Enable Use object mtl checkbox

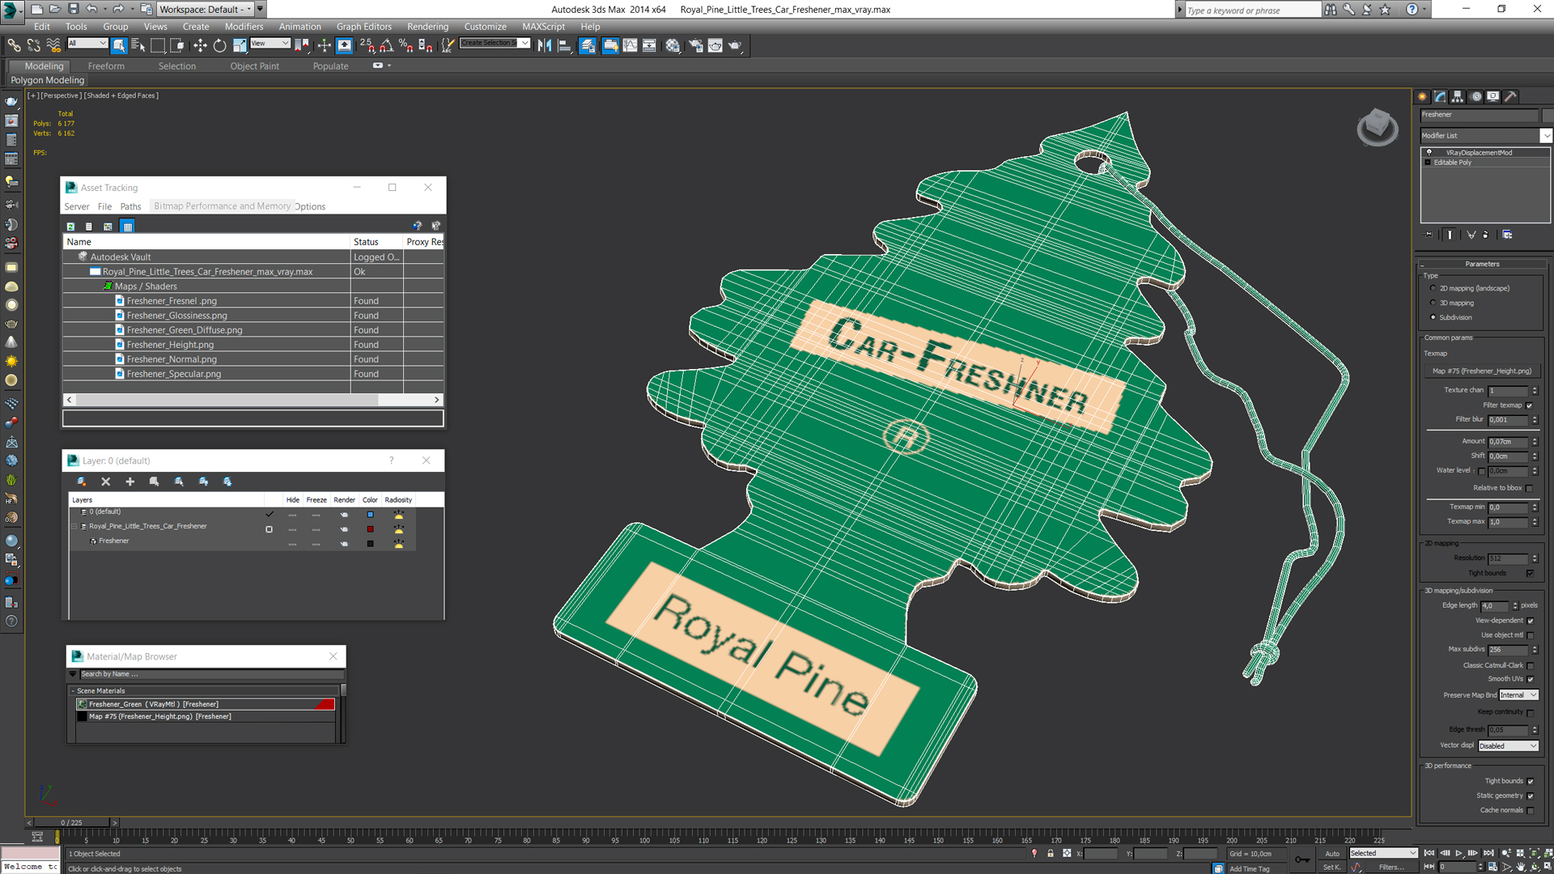pyautogui.click(x=1530, y=635)
